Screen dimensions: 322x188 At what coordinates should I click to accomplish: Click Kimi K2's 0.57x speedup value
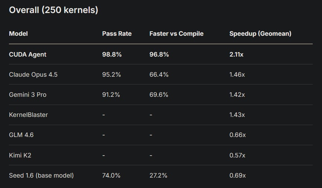pos(237,155)
